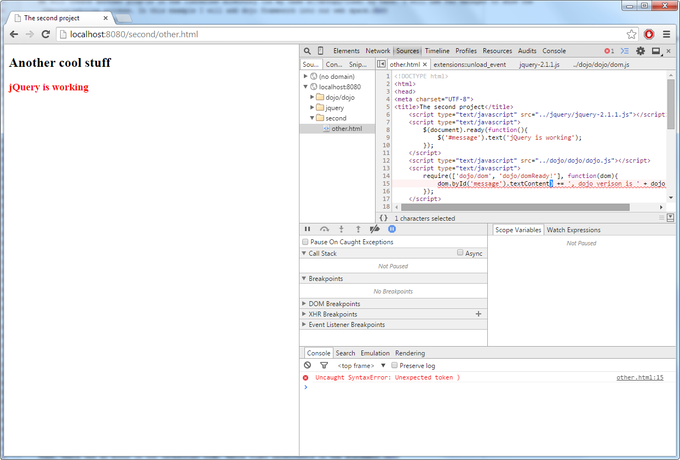Open the console filter funnel
The height and width of the screenshot is (460, 680).
point(324,365)
